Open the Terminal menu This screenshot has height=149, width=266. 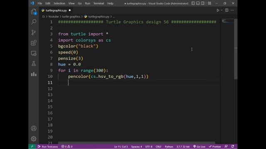click(x=99, y=3)
